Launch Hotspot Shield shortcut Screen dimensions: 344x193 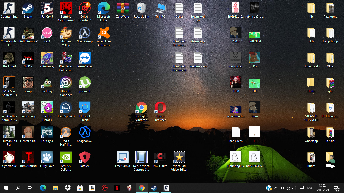click(85, 112)
